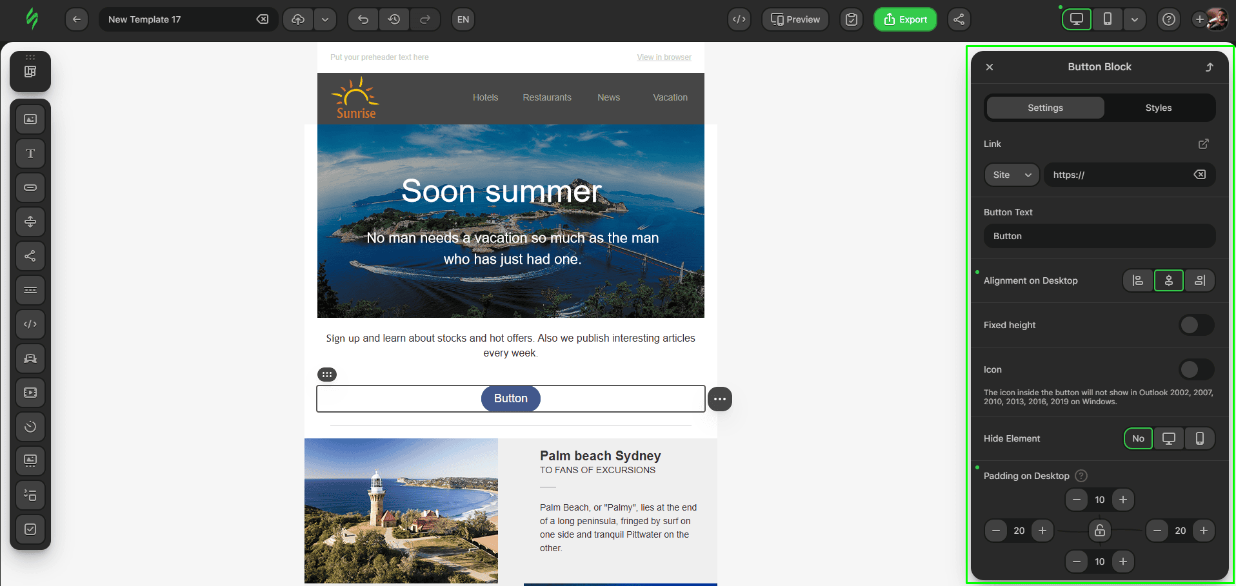The width and height of the screenshot is (1236, 586).
Task: Select the Settings tab
Action: [1045, 108]
